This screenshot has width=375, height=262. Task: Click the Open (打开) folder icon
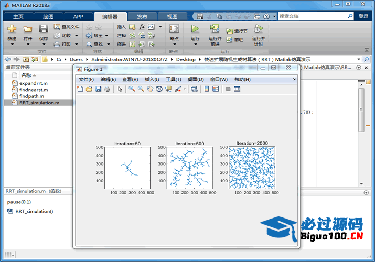(x=27, y=29)
